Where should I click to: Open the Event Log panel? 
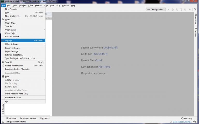tap(187, 118)
